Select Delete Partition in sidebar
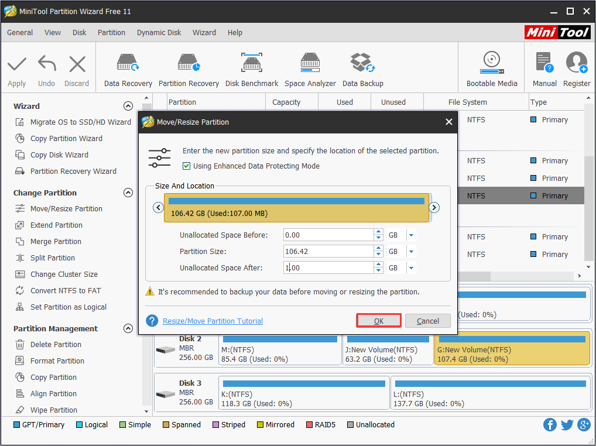The height and width of the screenshot is (446, 596). click(48, 344)
